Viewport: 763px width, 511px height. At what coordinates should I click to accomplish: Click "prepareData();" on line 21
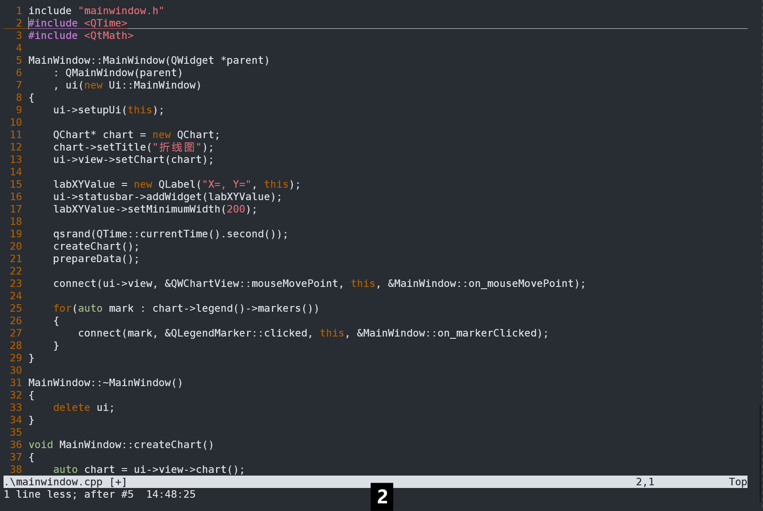click(x=97, y=259)
